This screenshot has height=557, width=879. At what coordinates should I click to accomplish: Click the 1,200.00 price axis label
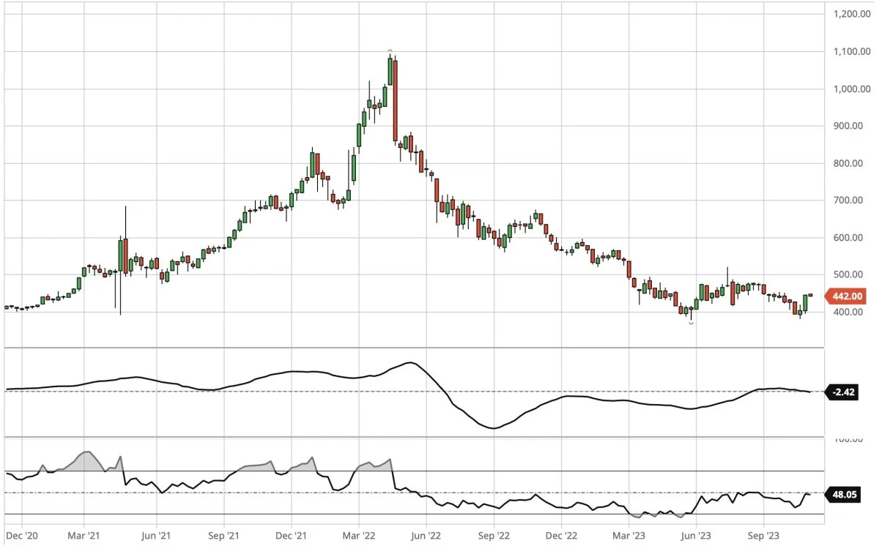853,14
